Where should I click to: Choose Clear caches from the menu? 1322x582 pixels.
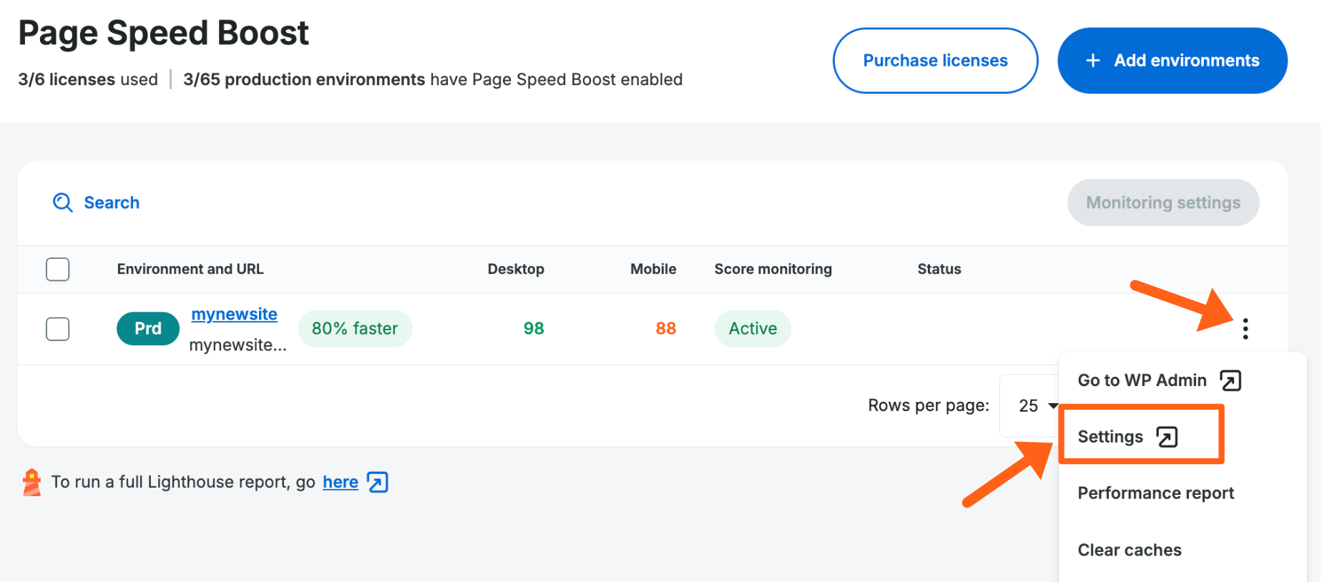click(1130, 550)
